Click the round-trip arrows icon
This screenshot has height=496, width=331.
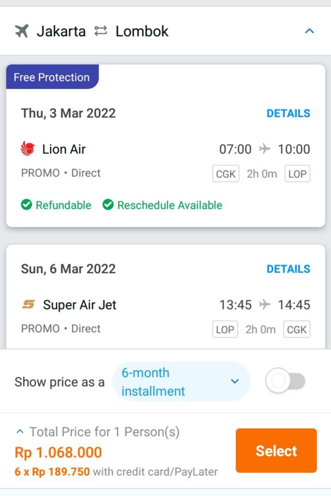click(x=101, y=31)
